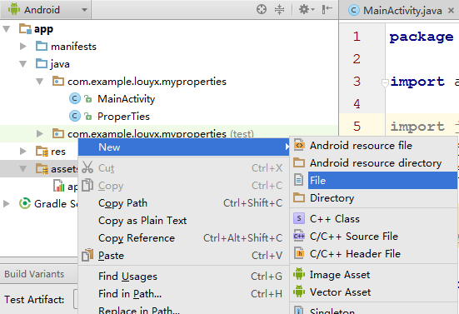
Task: Collapse the app module tree node
Action: tap(7, 28)
